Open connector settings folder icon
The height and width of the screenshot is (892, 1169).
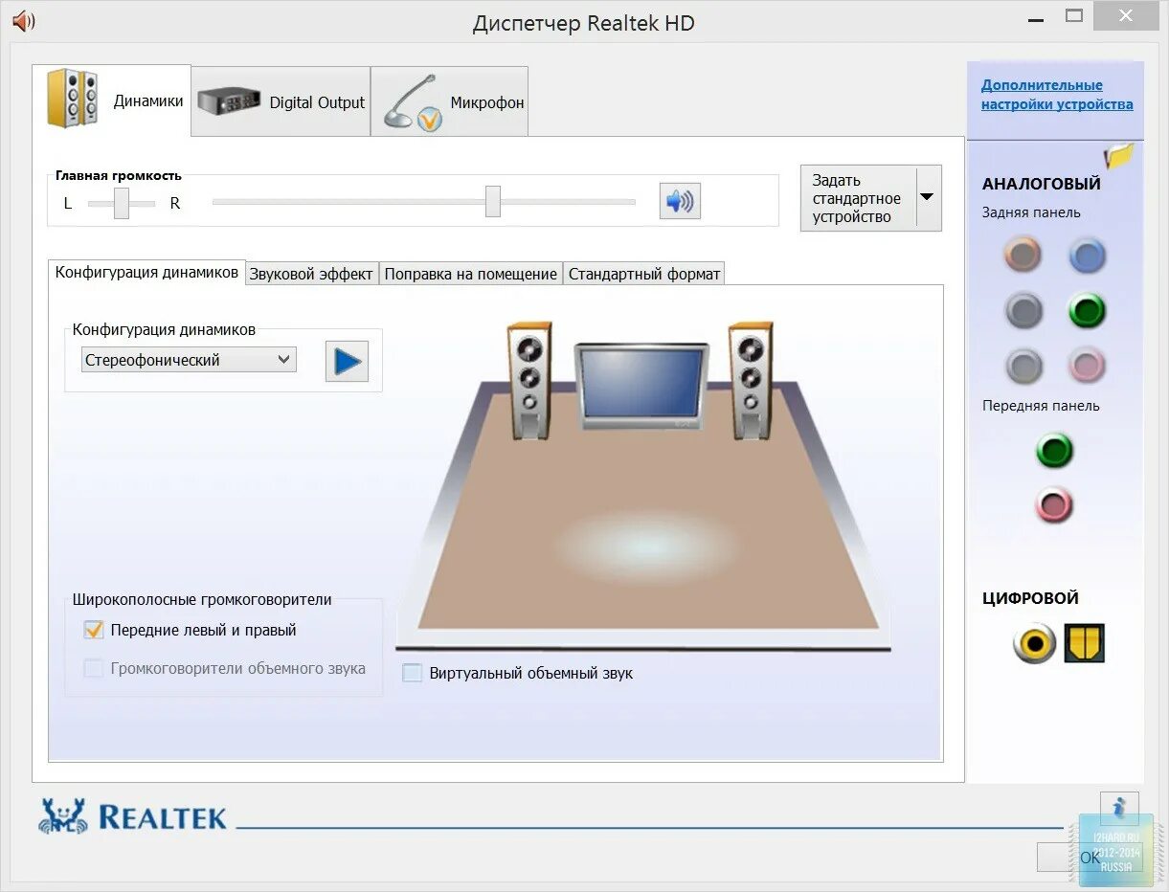point(1118,155)
